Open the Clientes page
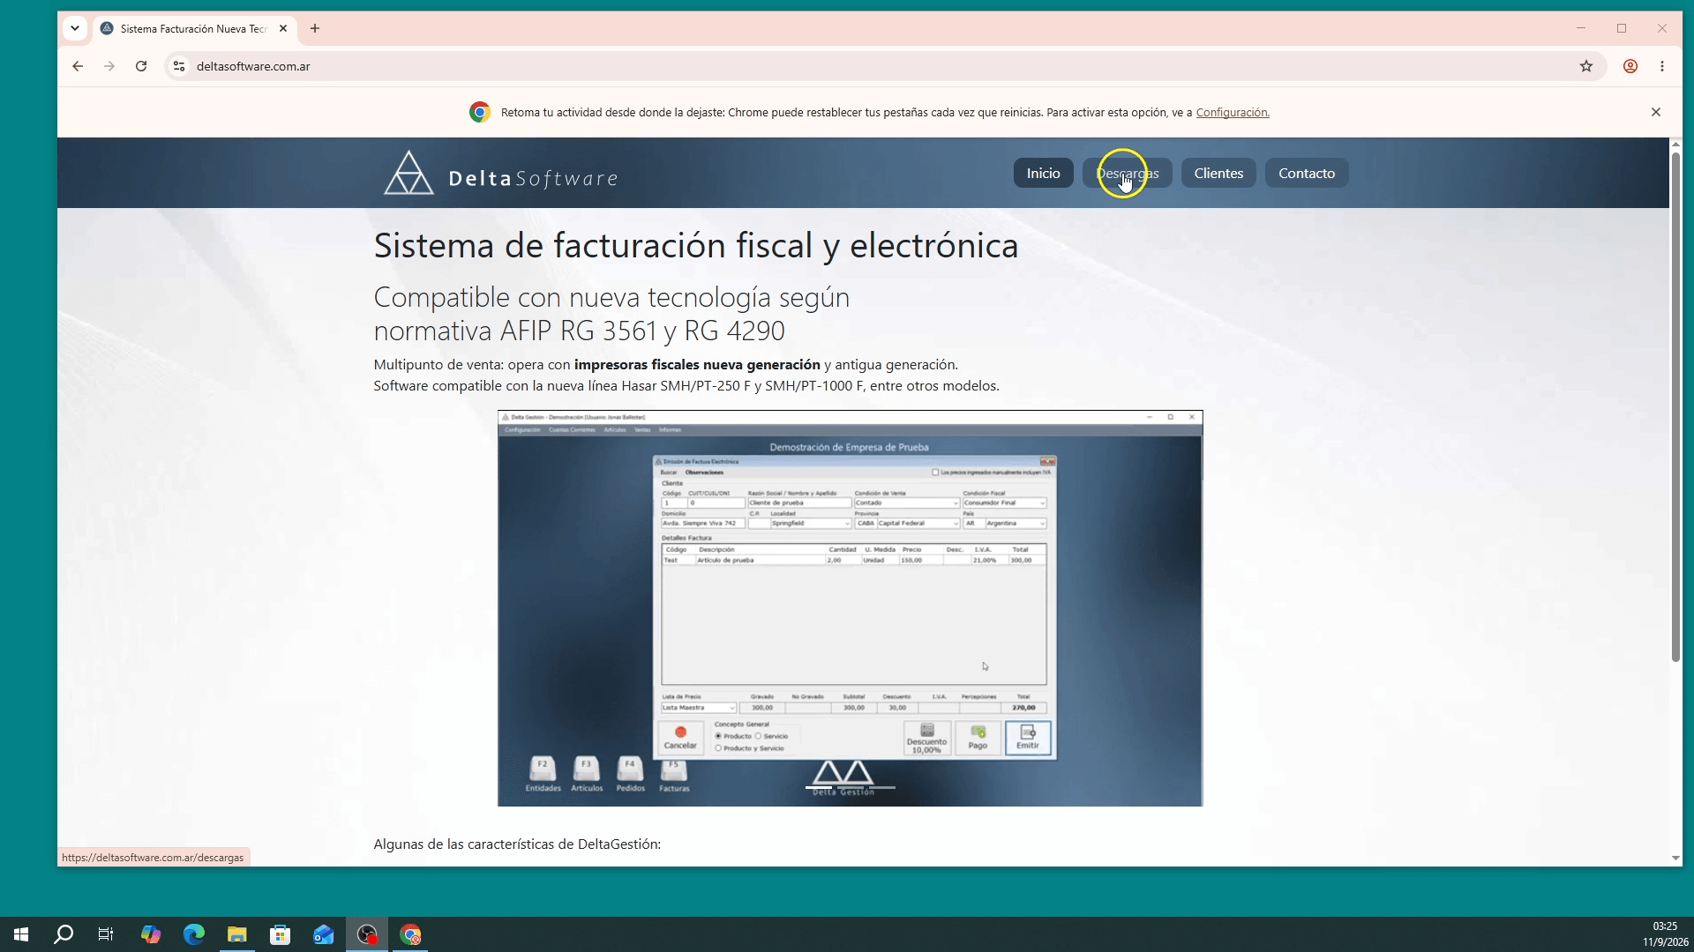Viewport: 1694px width, 952px height. click(1218, 173)
